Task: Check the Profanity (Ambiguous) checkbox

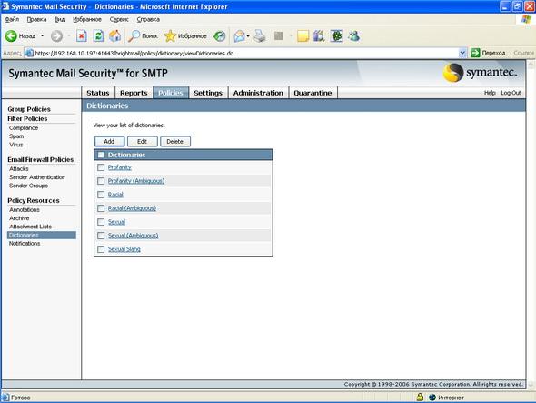Action: (x=101, y=181)
